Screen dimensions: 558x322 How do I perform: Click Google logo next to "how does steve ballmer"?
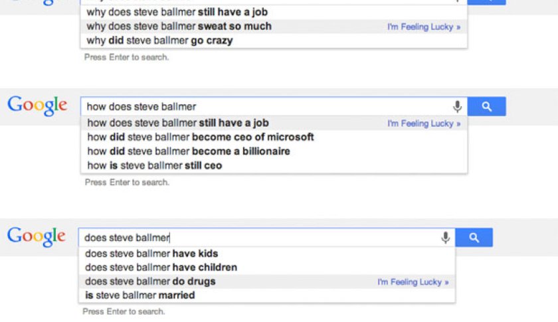tap(37, 106)
